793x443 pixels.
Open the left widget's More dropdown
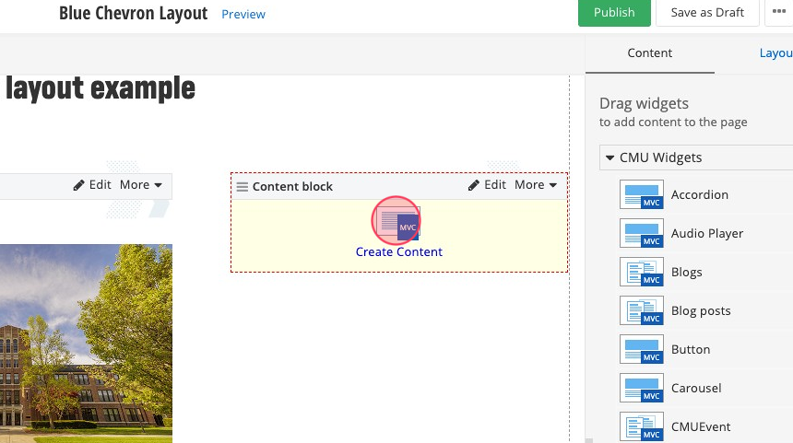coord(141,185)
